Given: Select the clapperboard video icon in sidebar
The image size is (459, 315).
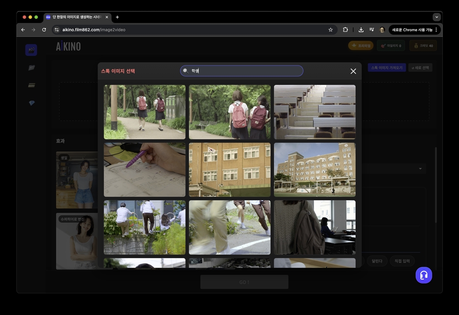Looking at the screenshot, I should click(x=31, y=50).
